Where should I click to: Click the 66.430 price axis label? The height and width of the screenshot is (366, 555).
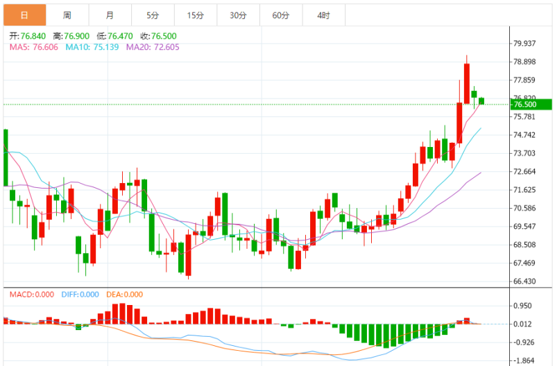(x=524, y=281)
